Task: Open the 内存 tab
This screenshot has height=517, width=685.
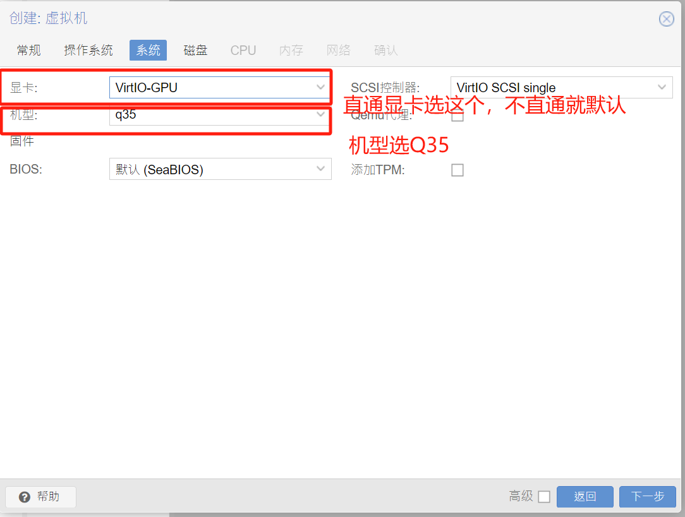Action: pyautogui.click(x=291, y=51)
